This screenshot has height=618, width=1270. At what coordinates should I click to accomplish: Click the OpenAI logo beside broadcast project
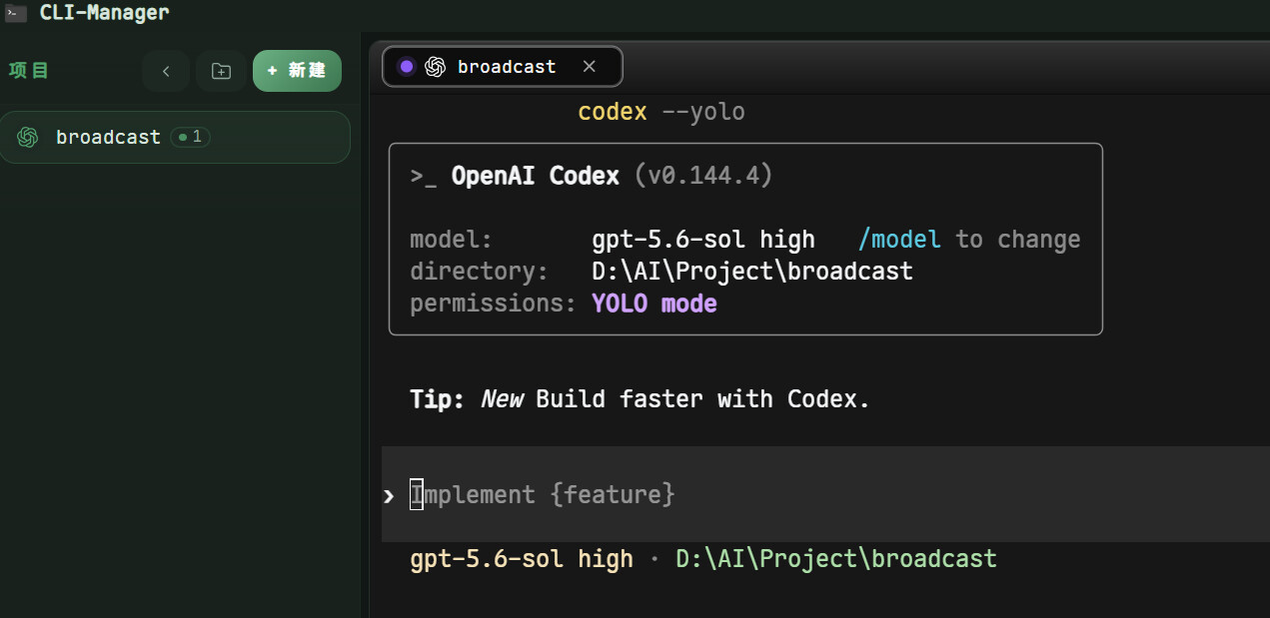pos(28,137)
